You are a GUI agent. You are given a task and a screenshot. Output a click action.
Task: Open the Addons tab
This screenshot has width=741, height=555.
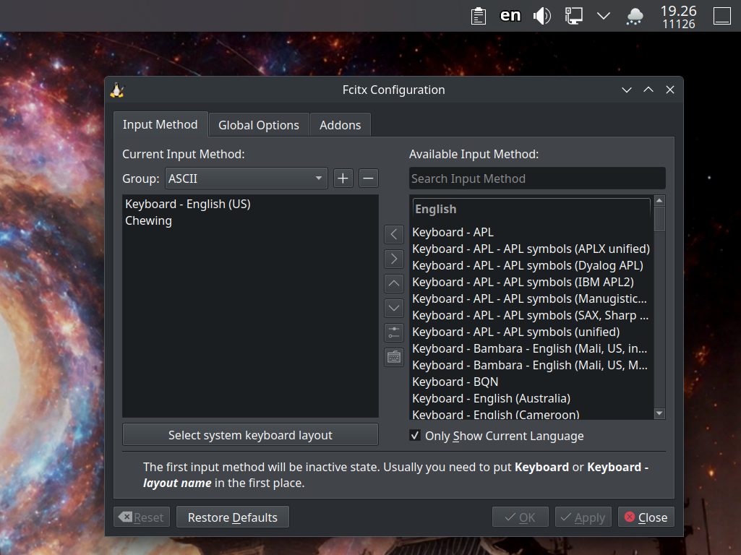340,125
